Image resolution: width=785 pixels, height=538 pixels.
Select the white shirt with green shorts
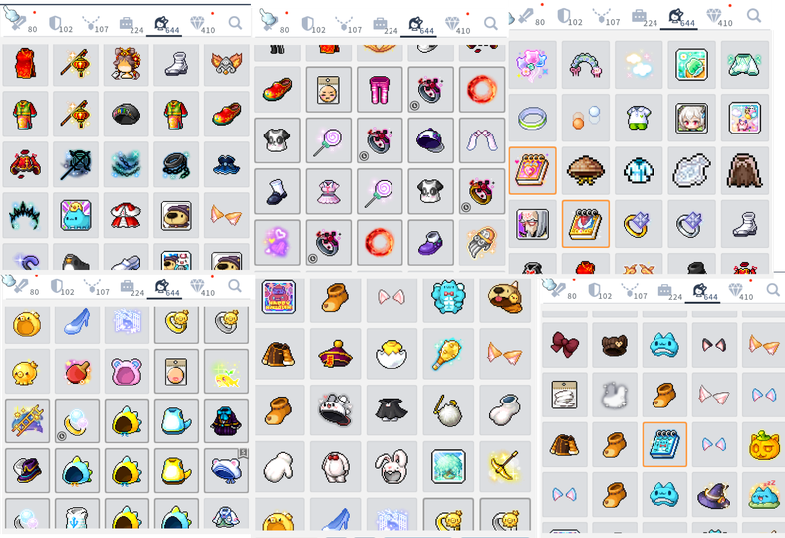pos(639,119)
